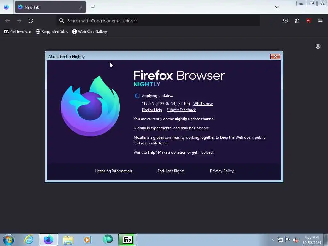Click the Applying update spinner
This screenshot has height=246, width=328.
point(137,96)
